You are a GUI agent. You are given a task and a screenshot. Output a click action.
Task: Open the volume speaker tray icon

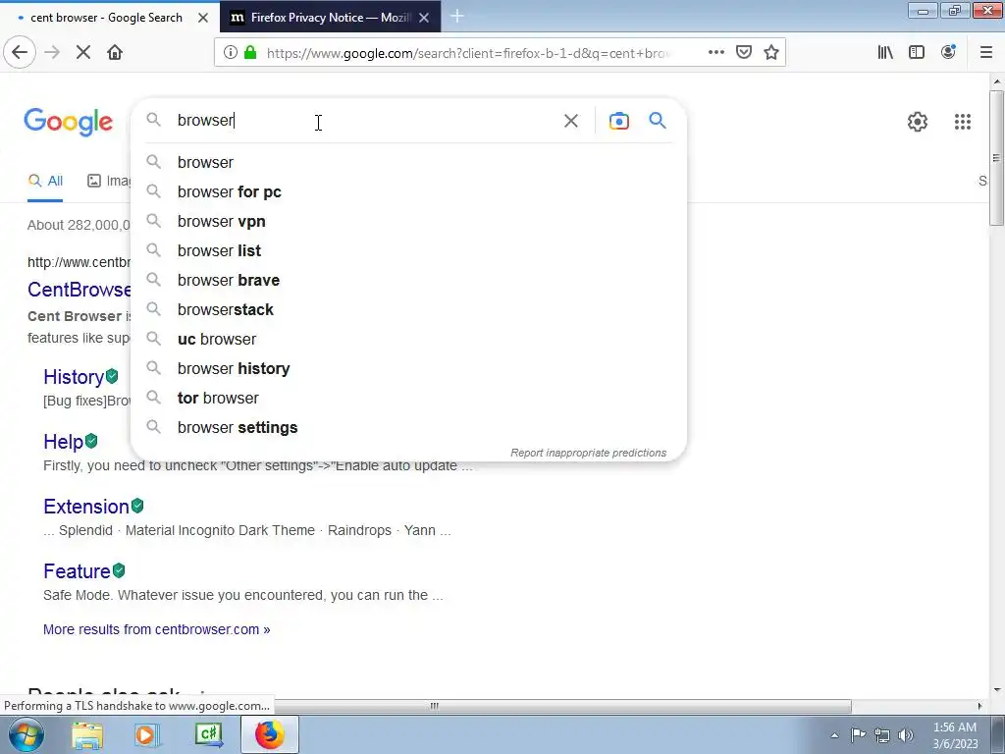point(906,735)
